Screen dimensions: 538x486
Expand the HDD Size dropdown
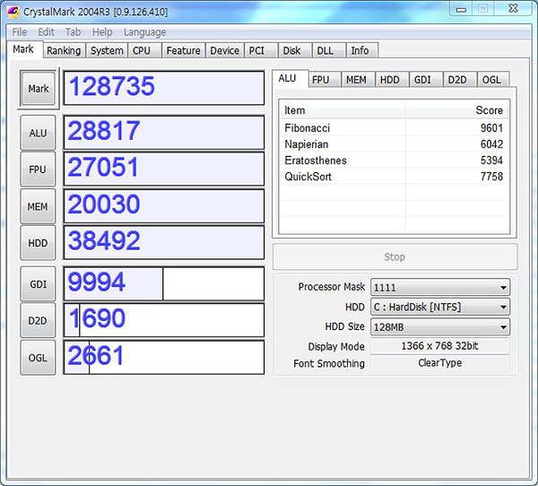click(x=440, y=326)
